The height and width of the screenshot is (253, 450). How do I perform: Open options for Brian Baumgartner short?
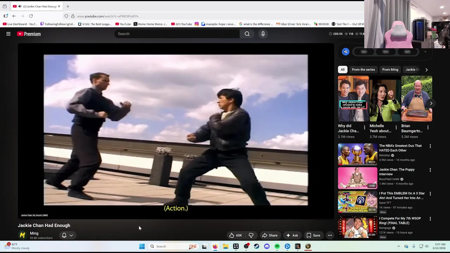pyautogui.click(x=428, y=128)
